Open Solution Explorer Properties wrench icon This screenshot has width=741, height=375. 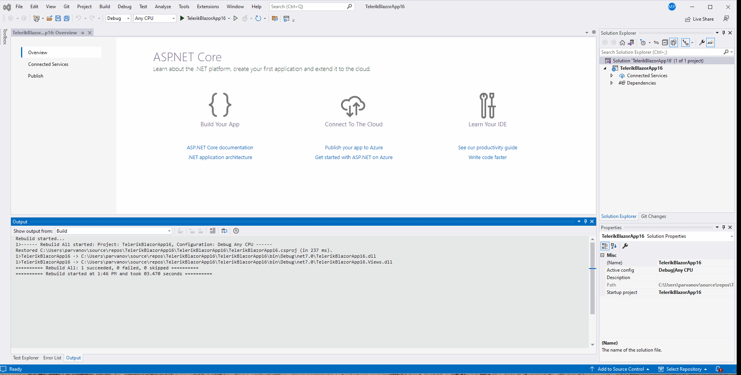pyautogui.click(x=702, y=42)
